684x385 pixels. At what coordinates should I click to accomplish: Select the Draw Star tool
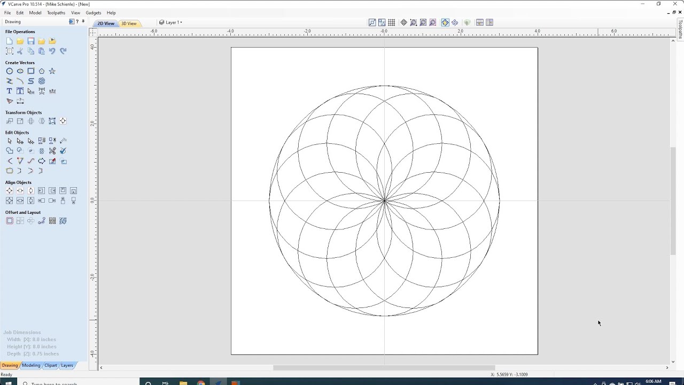[x=52, y=71]
